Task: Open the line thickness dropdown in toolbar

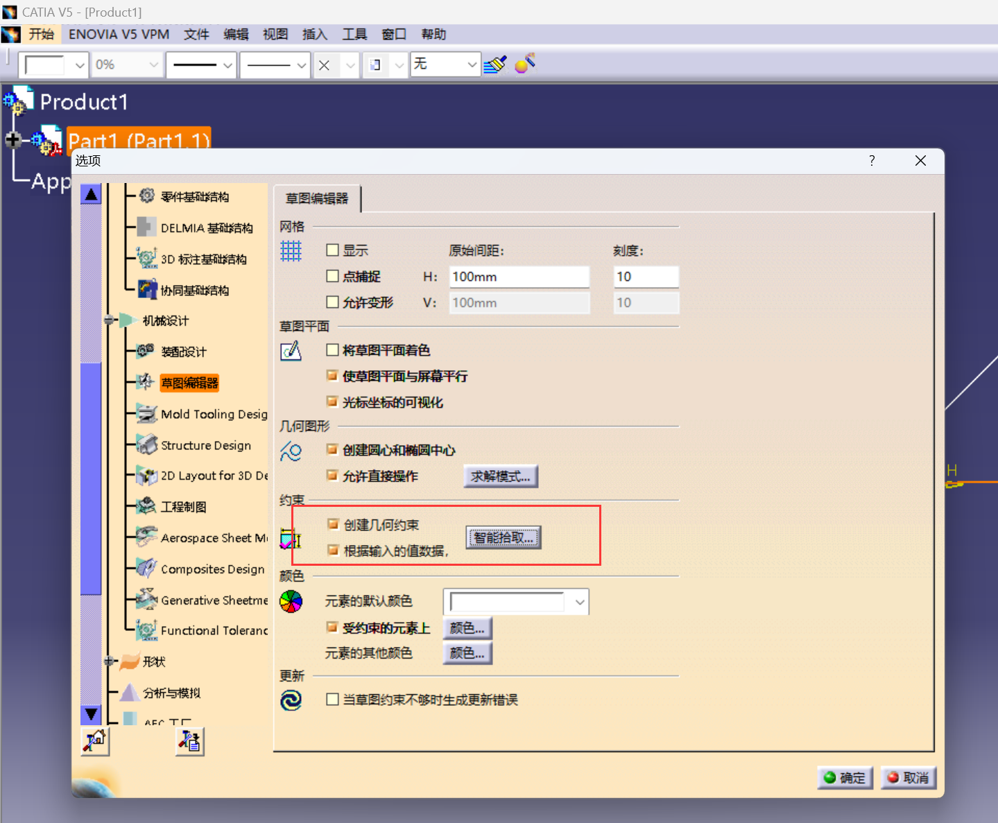Action: tap(227, 65)
